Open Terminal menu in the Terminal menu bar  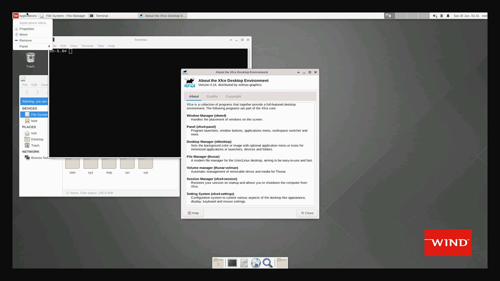(x=87, y=46)
